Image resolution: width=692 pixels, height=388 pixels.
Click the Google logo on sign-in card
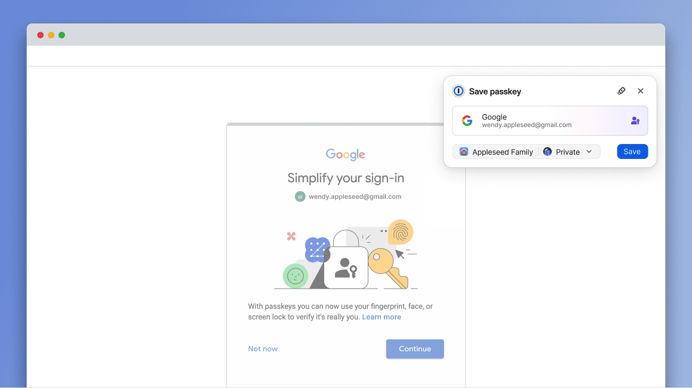click(x=345, y=155)
